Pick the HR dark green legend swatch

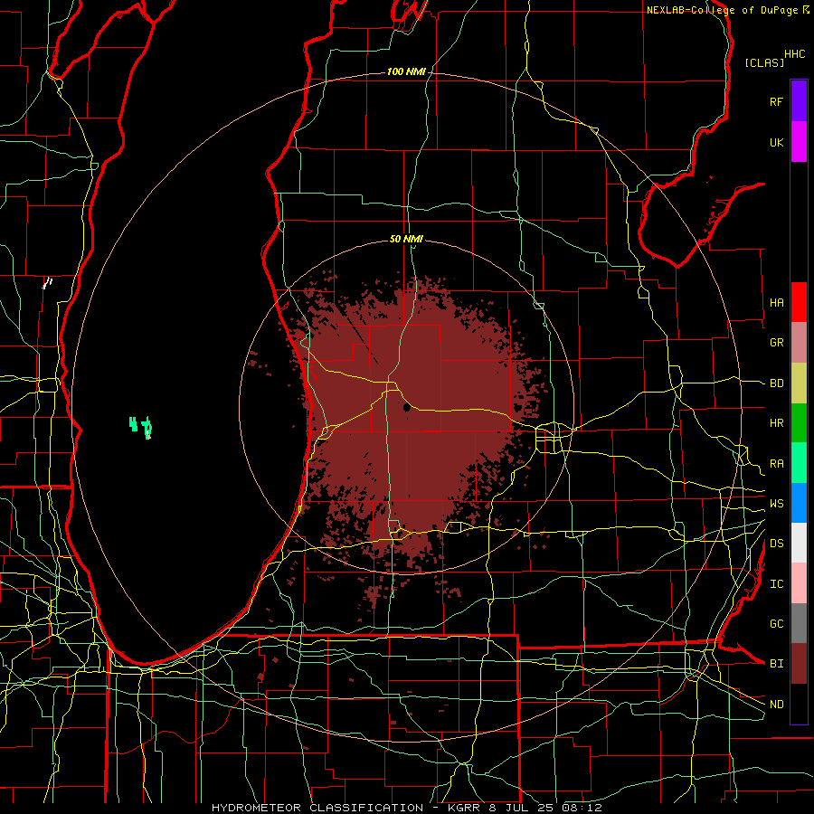pyautogui.click(x=799, y=423)
